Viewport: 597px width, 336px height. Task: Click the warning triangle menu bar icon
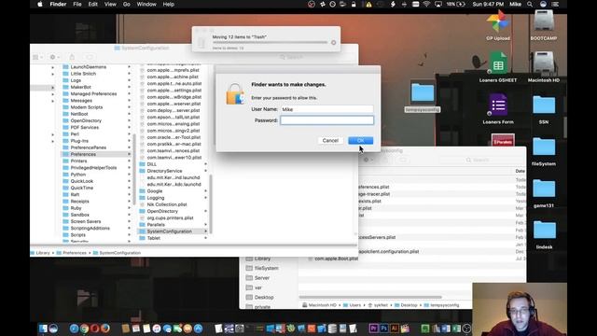point(368,5)
